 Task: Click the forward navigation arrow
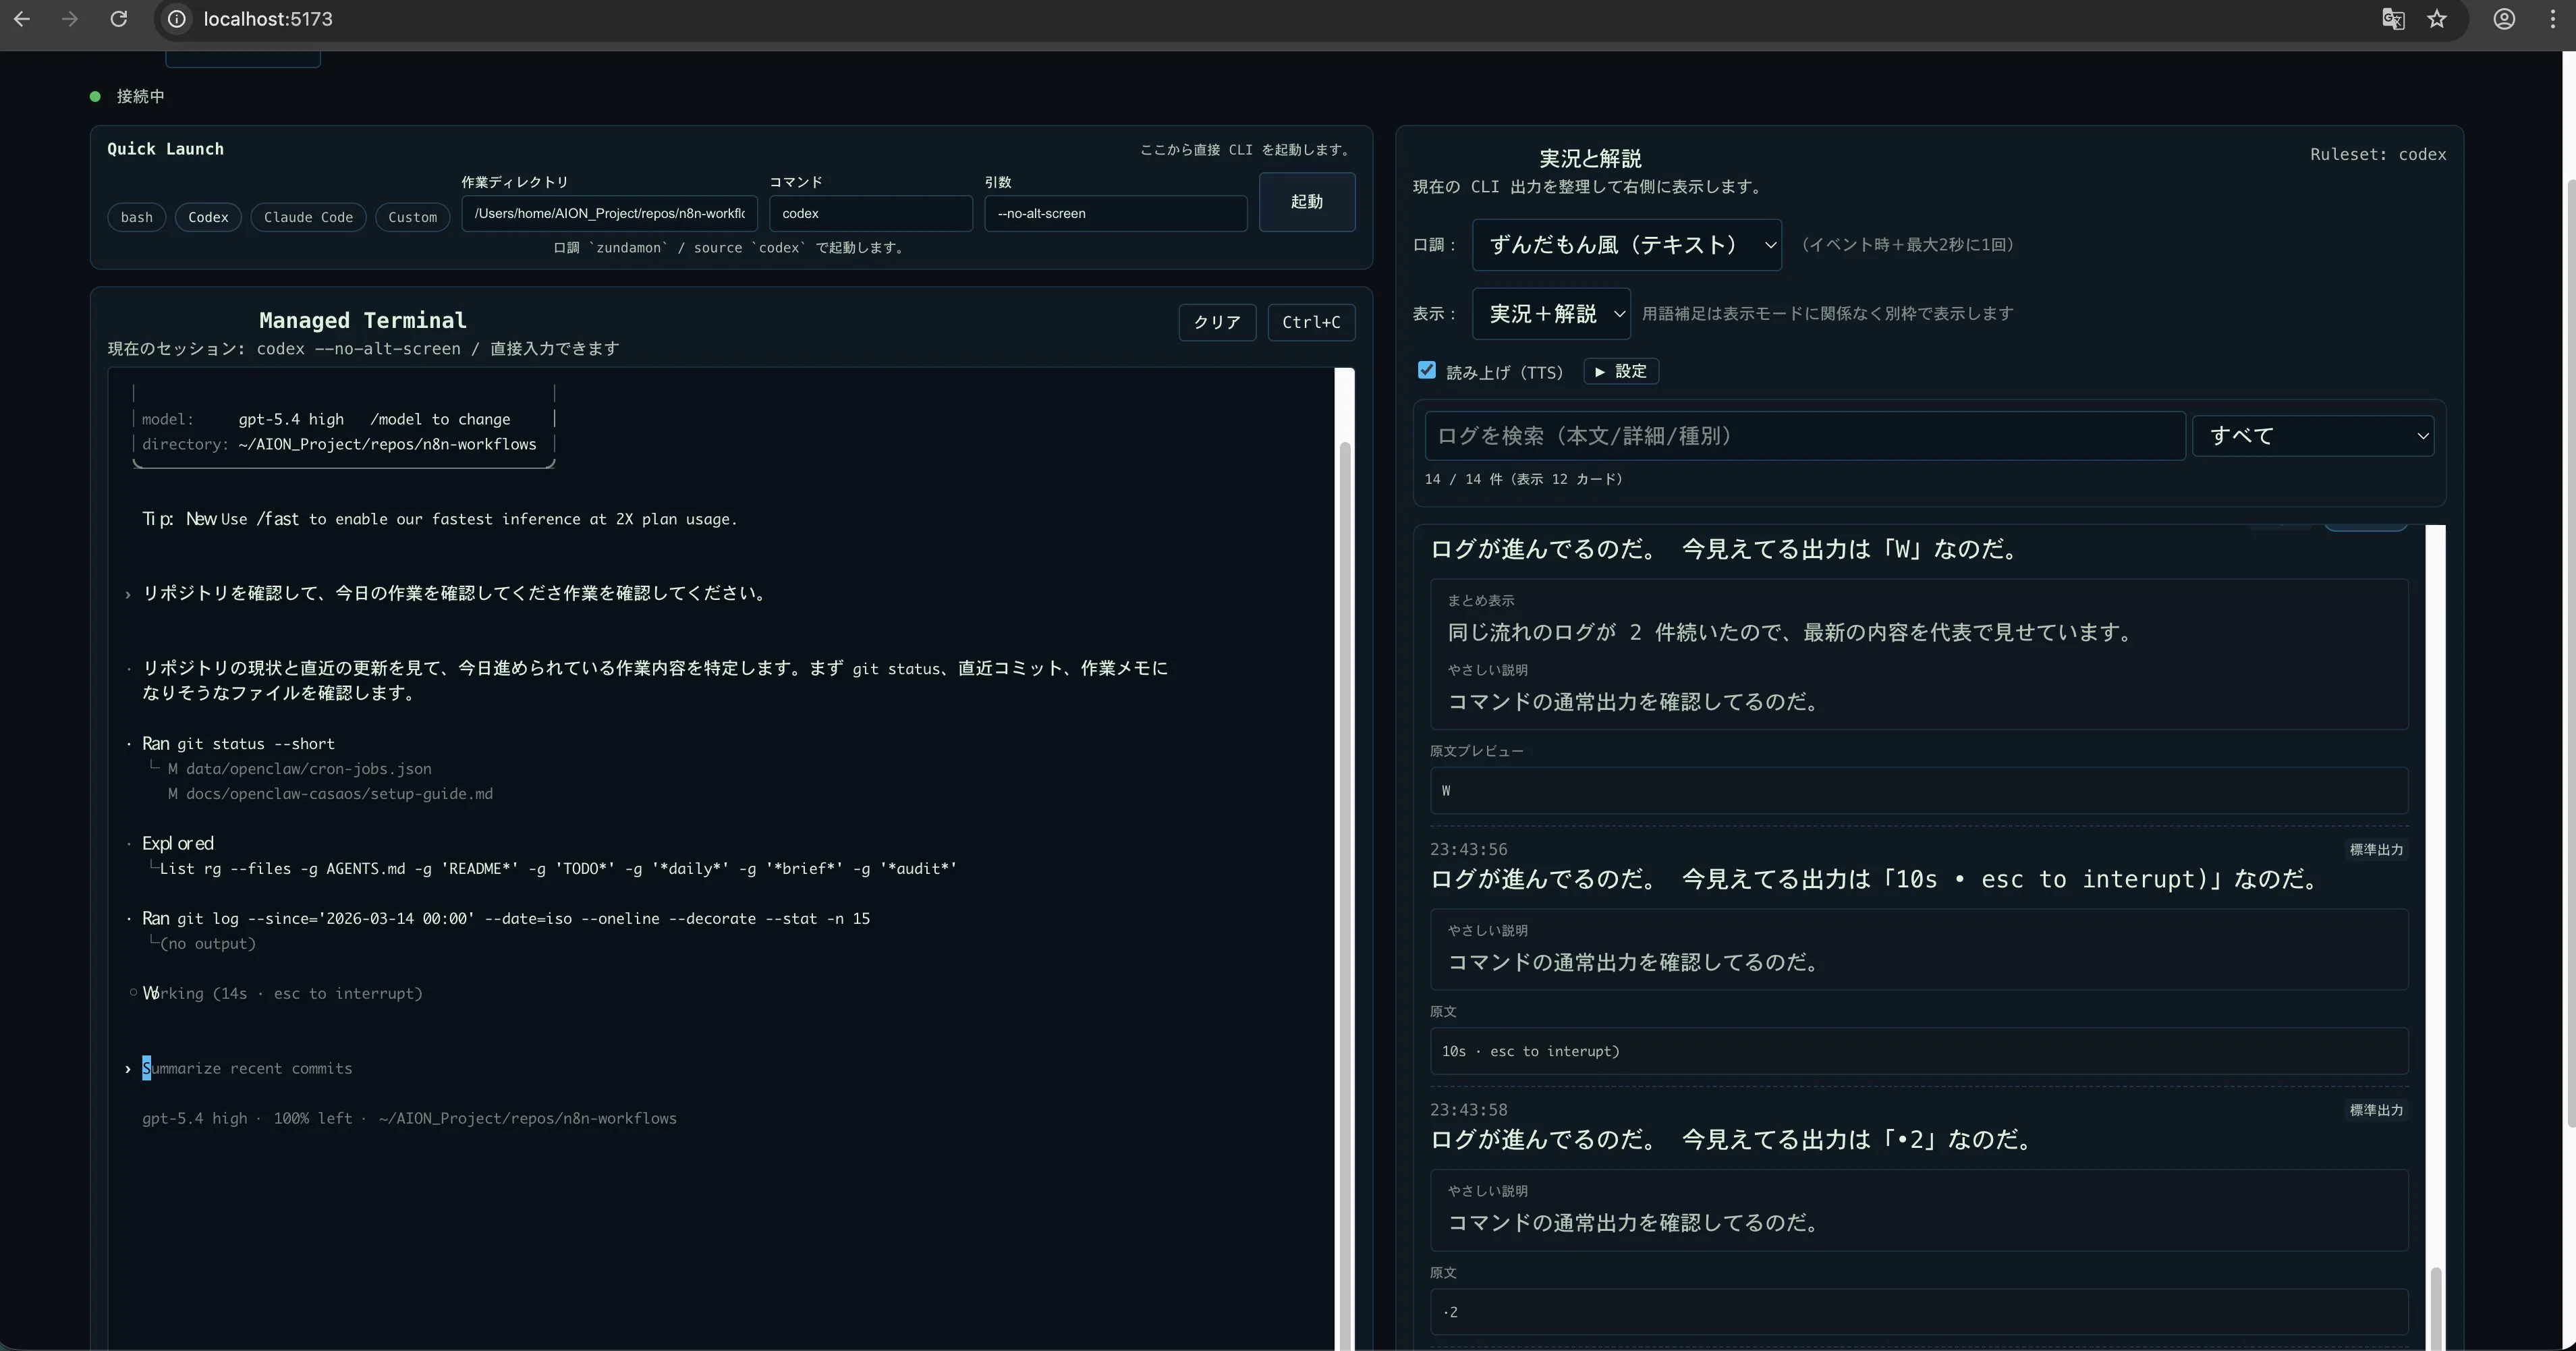coord(70,19)
